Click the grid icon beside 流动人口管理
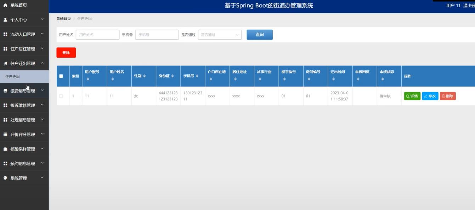Viewport: 475px width, 210px height. 5,34
